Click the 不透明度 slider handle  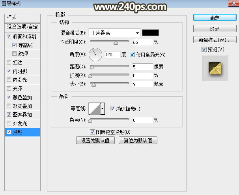116,43
